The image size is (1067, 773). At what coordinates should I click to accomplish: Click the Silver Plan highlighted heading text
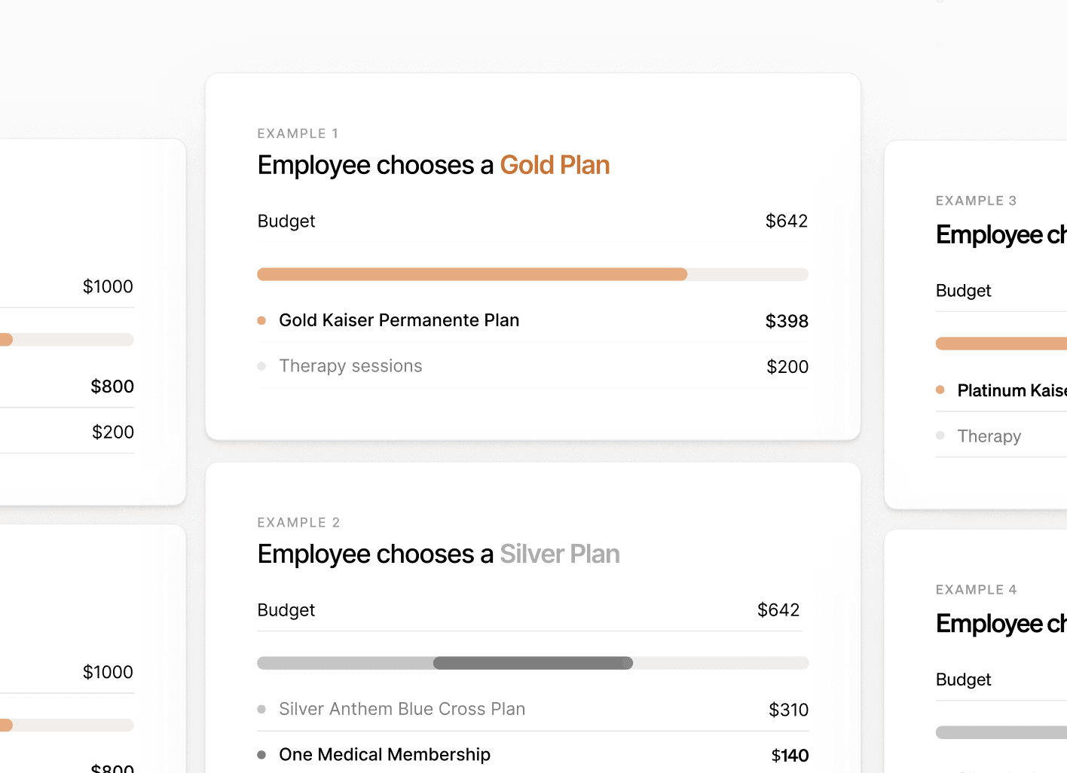(x=559, y=554)
